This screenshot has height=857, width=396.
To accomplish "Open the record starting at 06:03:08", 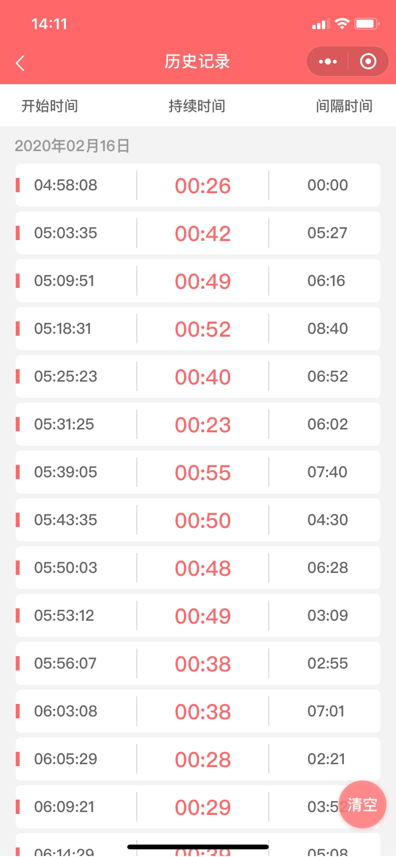I will pos(198,711).
